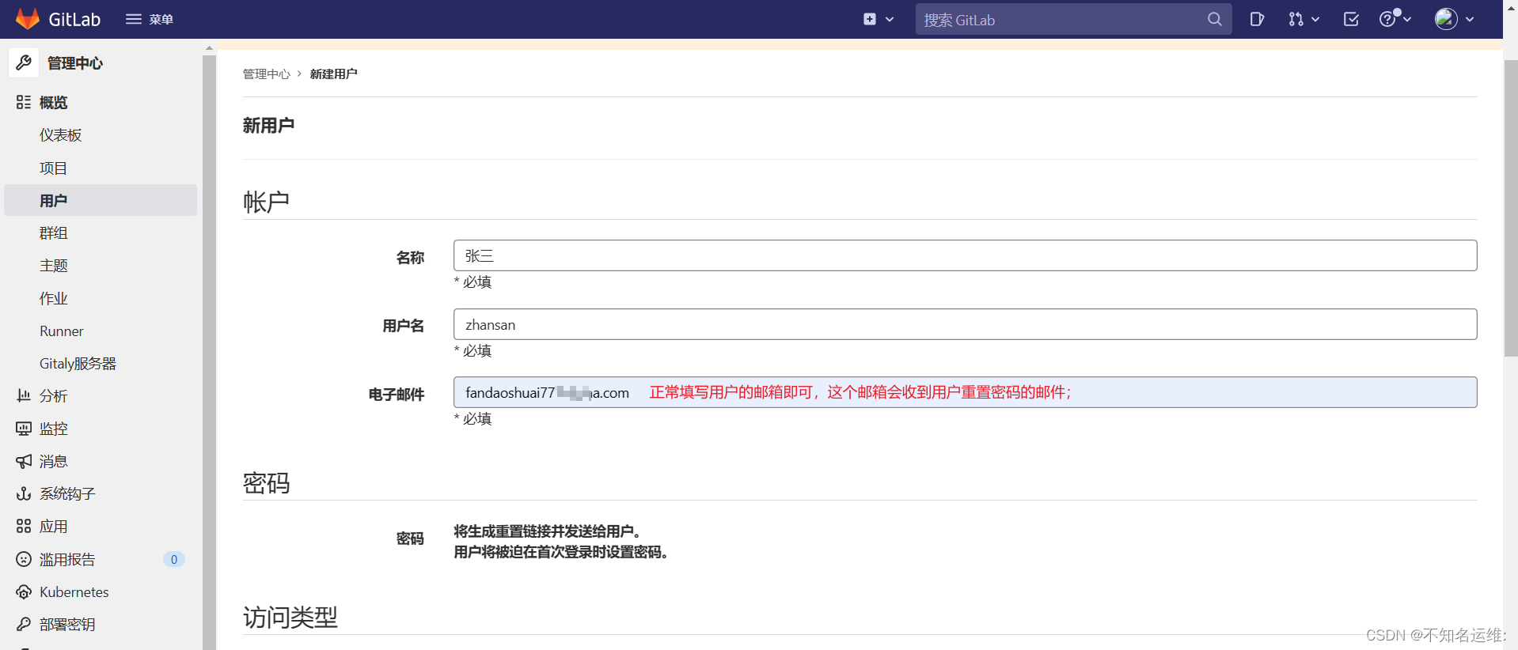Open Kubernetes sidebar item

tap(74, 591)
